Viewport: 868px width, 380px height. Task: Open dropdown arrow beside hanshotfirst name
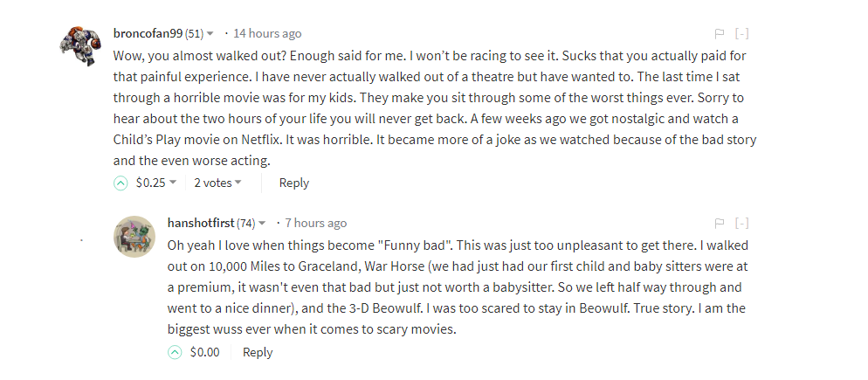(264, 224)
